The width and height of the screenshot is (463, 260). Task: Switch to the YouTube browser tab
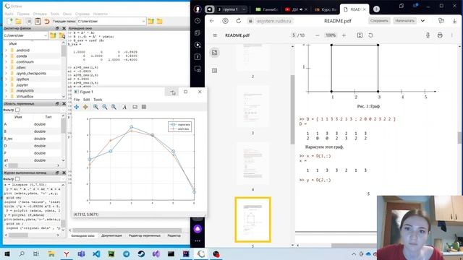(295, 9)
